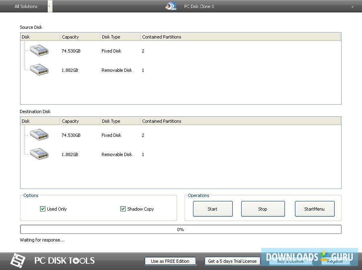Start the disk clone operation

213,209
